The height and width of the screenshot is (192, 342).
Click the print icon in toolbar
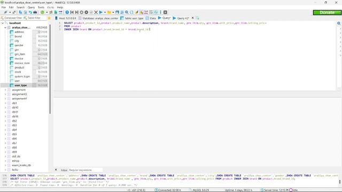(x=35, y=12)
